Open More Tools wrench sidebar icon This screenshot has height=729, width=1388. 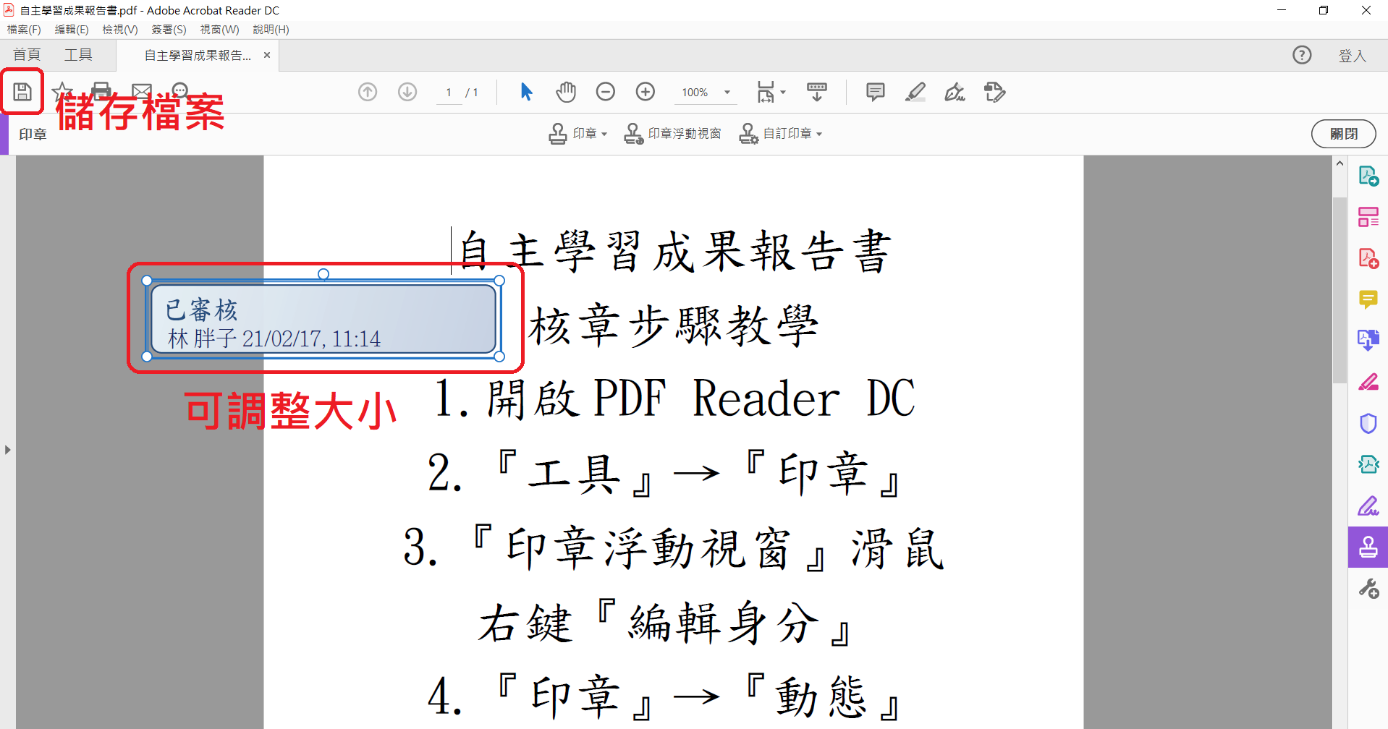pos(1368,589)
